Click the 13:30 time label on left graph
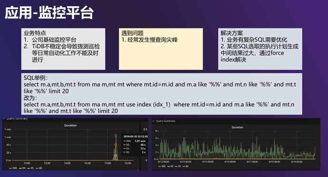Viewport: 328px width, 177px height. (47, 163)
